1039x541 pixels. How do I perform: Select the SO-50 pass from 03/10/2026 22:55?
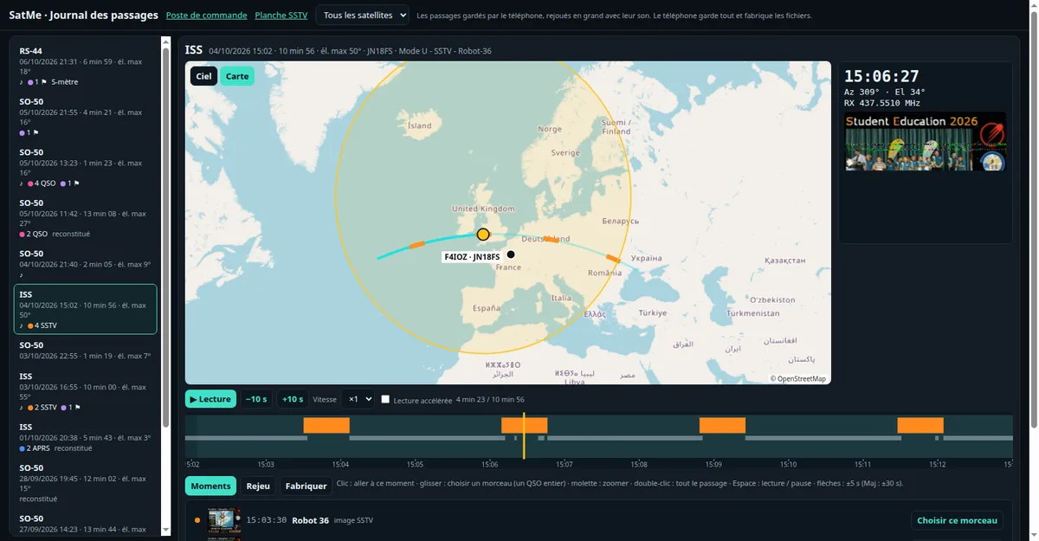(86, 351)
